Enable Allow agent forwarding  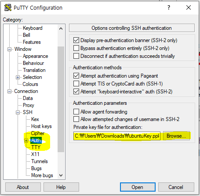(76, 112)
